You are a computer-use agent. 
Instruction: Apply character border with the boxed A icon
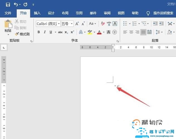(115, 24)
